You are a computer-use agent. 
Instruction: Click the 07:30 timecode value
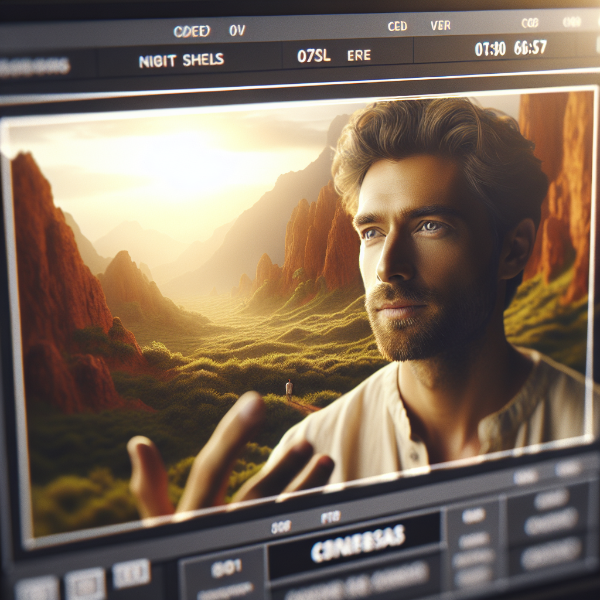click(x=490, y=49)
